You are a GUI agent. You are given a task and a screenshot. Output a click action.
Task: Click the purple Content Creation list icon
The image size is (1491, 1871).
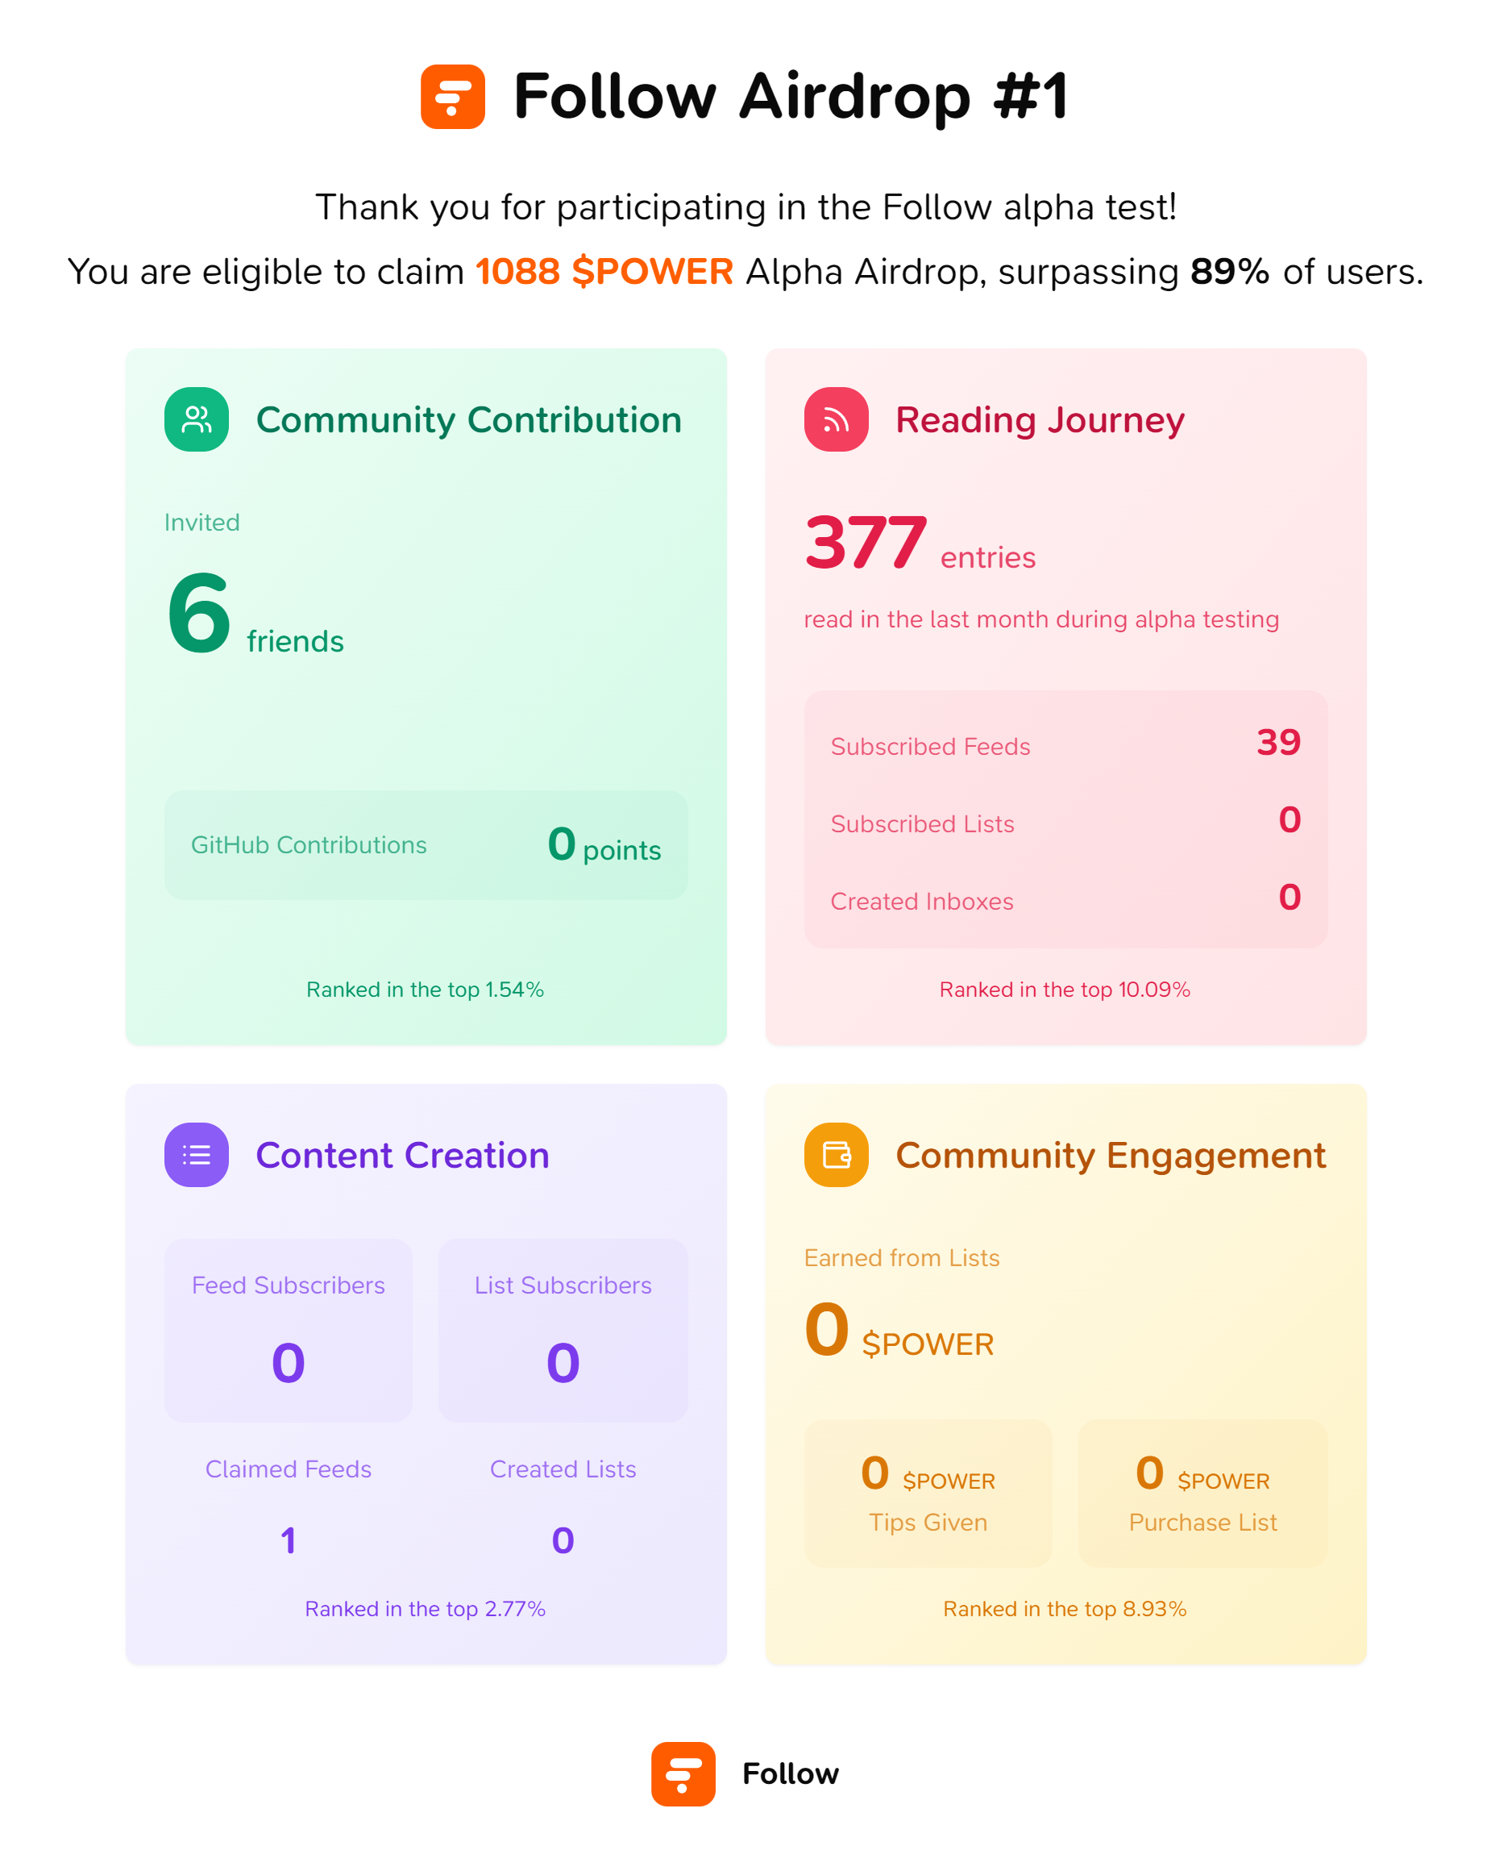click(196, 1154)
